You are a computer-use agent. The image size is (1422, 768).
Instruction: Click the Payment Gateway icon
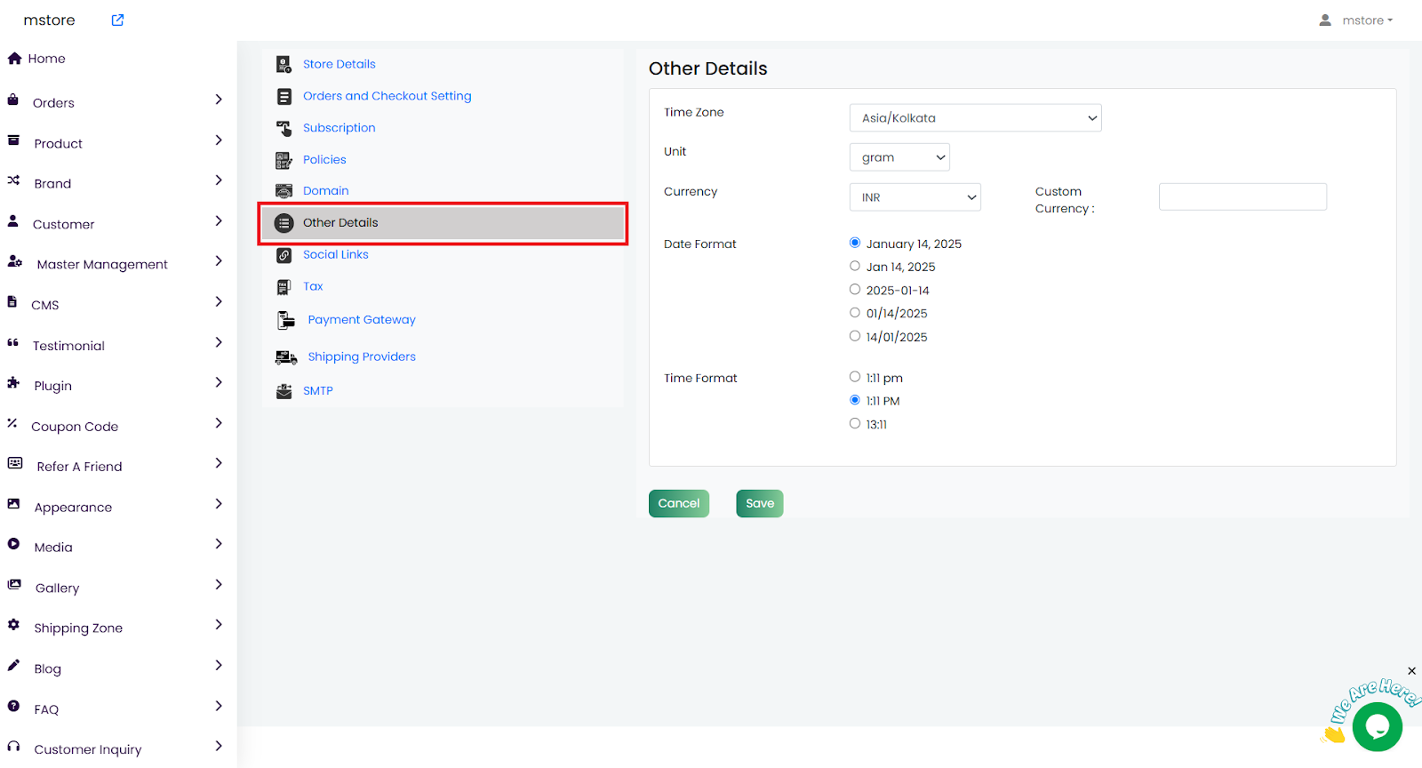point(285,320)
